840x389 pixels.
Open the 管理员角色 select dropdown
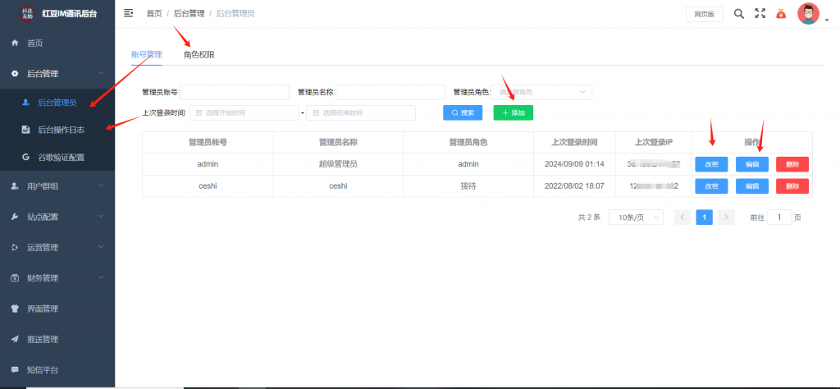541,92
